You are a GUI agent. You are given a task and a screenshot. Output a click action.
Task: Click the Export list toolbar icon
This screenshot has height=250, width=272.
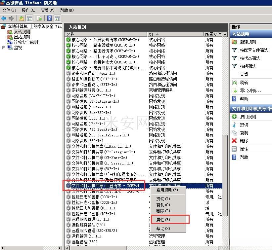[39, 18]
